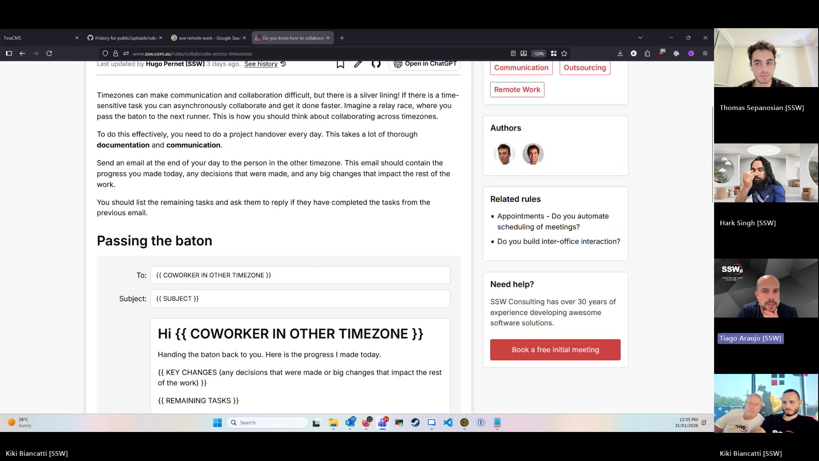
Task: Open the browser extensions puzzle icon
Action: click(647, 53)
